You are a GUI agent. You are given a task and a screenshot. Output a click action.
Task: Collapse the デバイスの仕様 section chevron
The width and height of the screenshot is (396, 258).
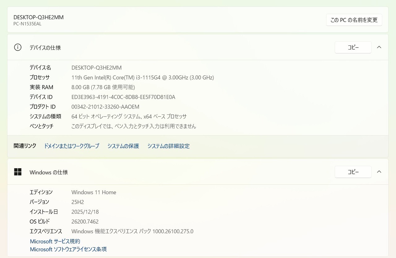coord(379,47)
